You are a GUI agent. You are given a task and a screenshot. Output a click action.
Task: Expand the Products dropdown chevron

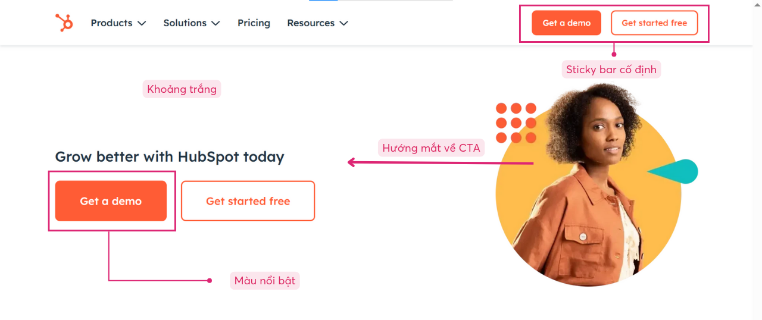[142, 23]
